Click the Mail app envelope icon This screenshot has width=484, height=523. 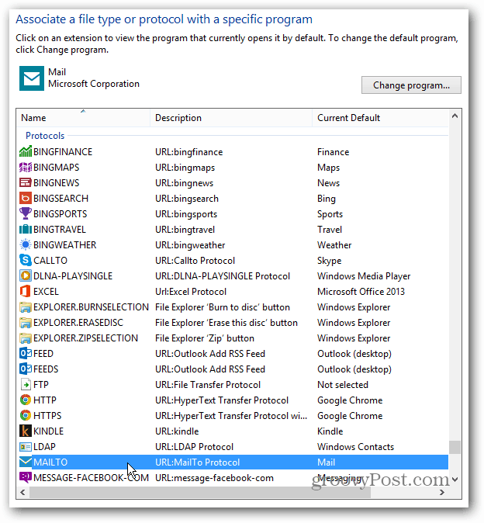32,78
